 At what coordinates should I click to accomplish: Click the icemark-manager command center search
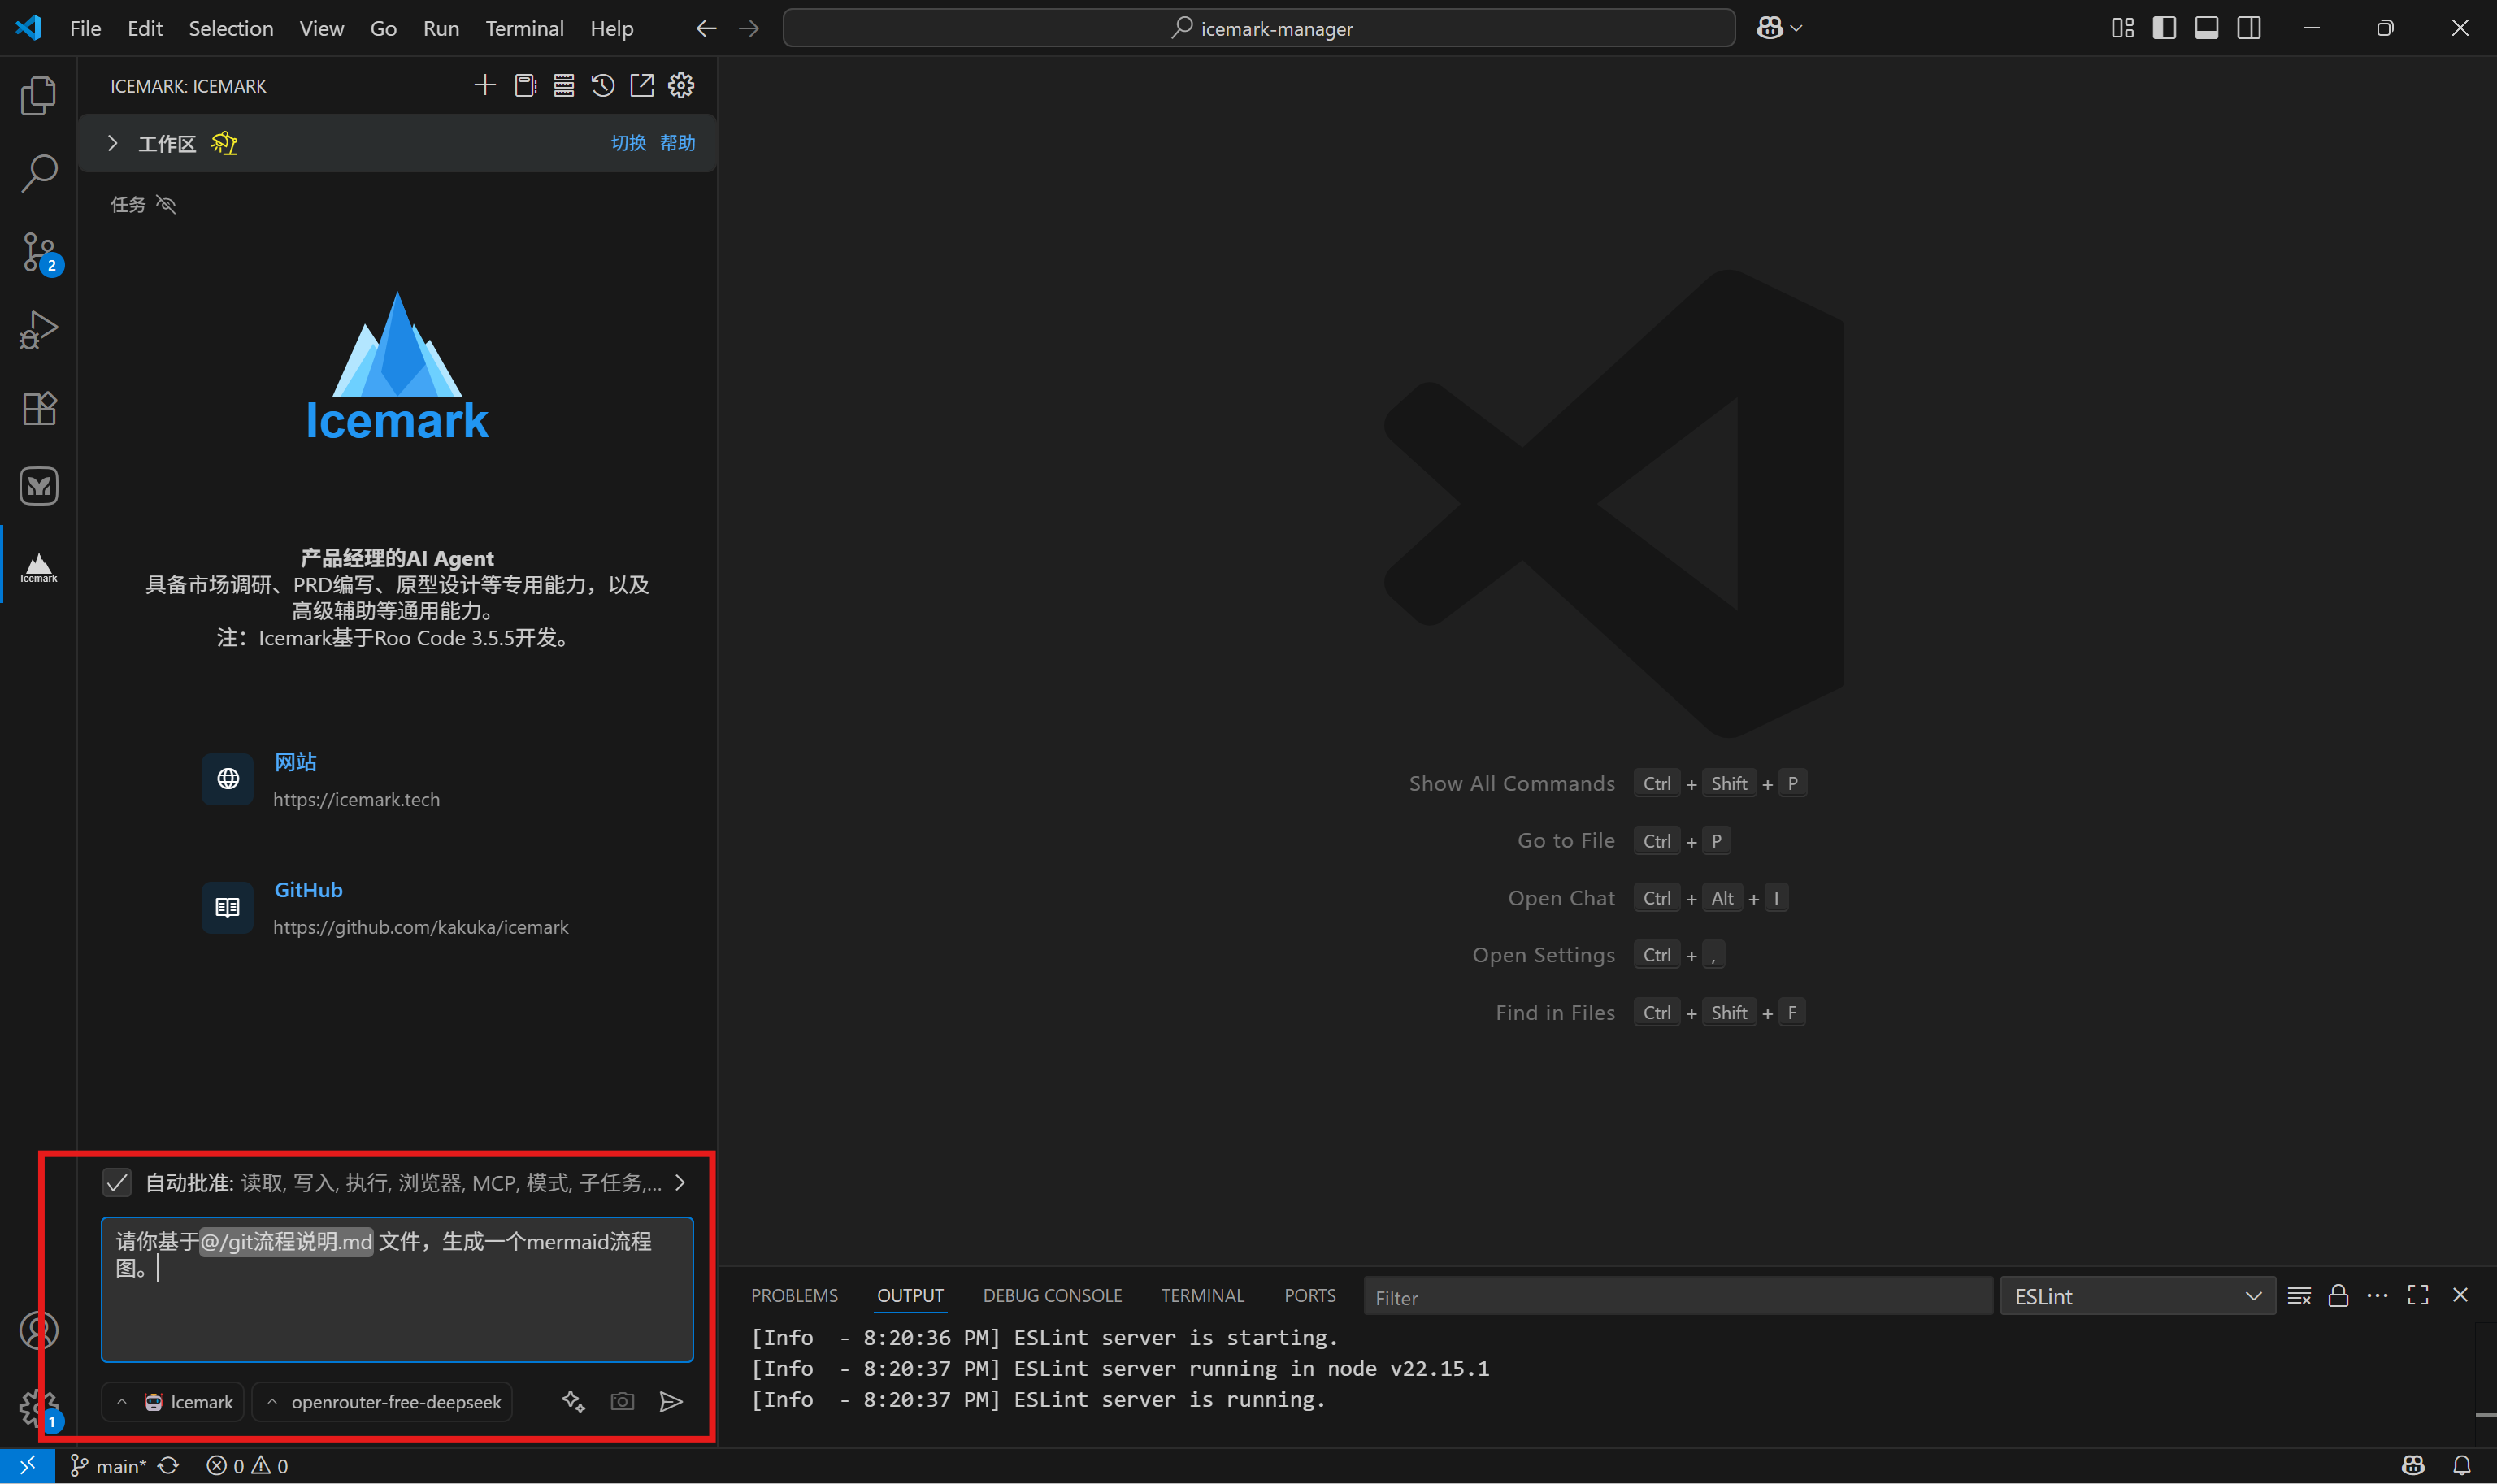coord(1258,28)
